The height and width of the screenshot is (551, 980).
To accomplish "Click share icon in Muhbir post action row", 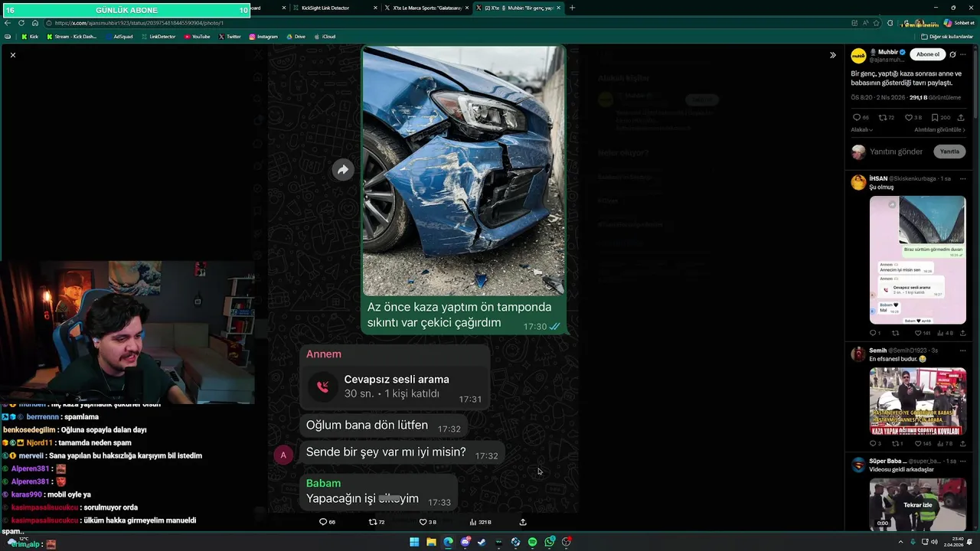I will click(961, 118).
